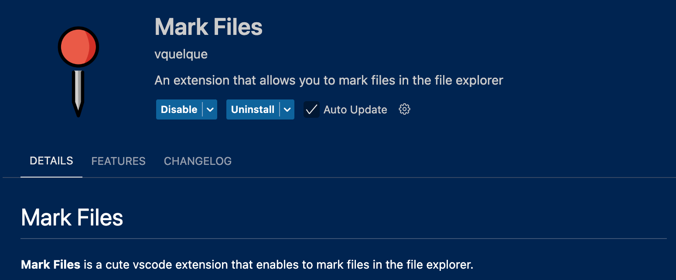Viewport: 676px width, 280px height.
Task: Click the extension description under the publisher
Action: tap(328, 81)
